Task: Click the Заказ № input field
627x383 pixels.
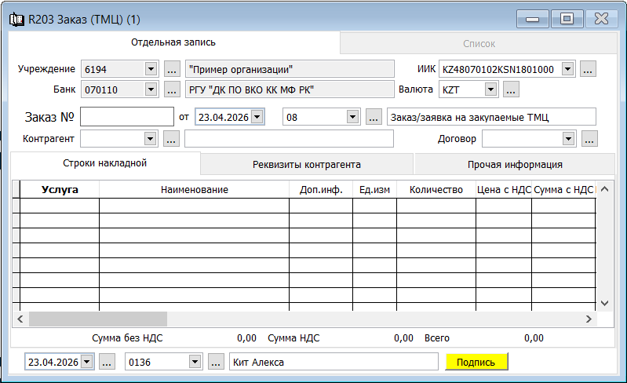Action: (126, 117)
